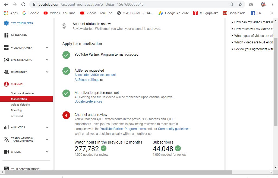Open the Chrome three-dot menu

272,4
